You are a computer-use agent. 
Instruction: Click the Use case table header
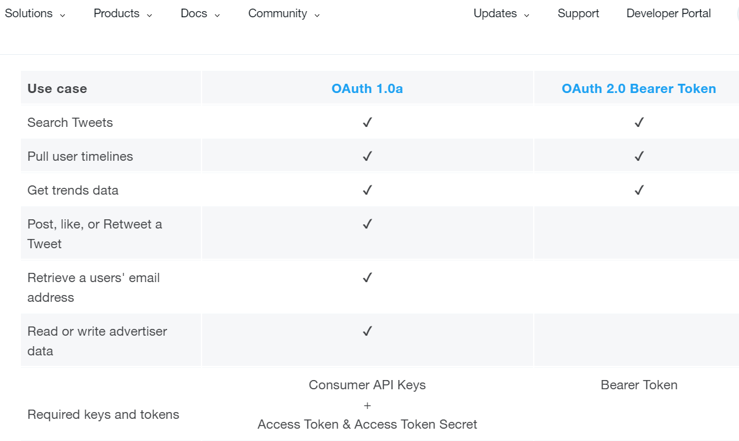57,89
